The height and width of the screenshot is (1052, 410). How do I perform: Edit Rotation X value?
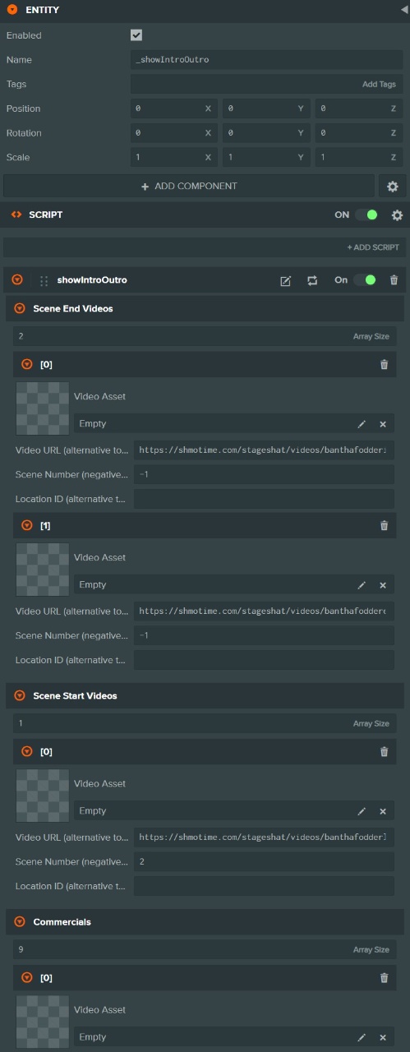[x=173, y=133]
